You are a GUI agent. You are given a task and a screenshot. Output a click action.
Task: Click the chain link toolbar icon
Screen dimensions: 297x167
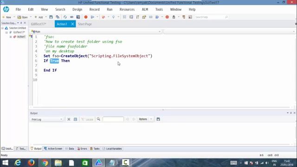tap(71, 17)
